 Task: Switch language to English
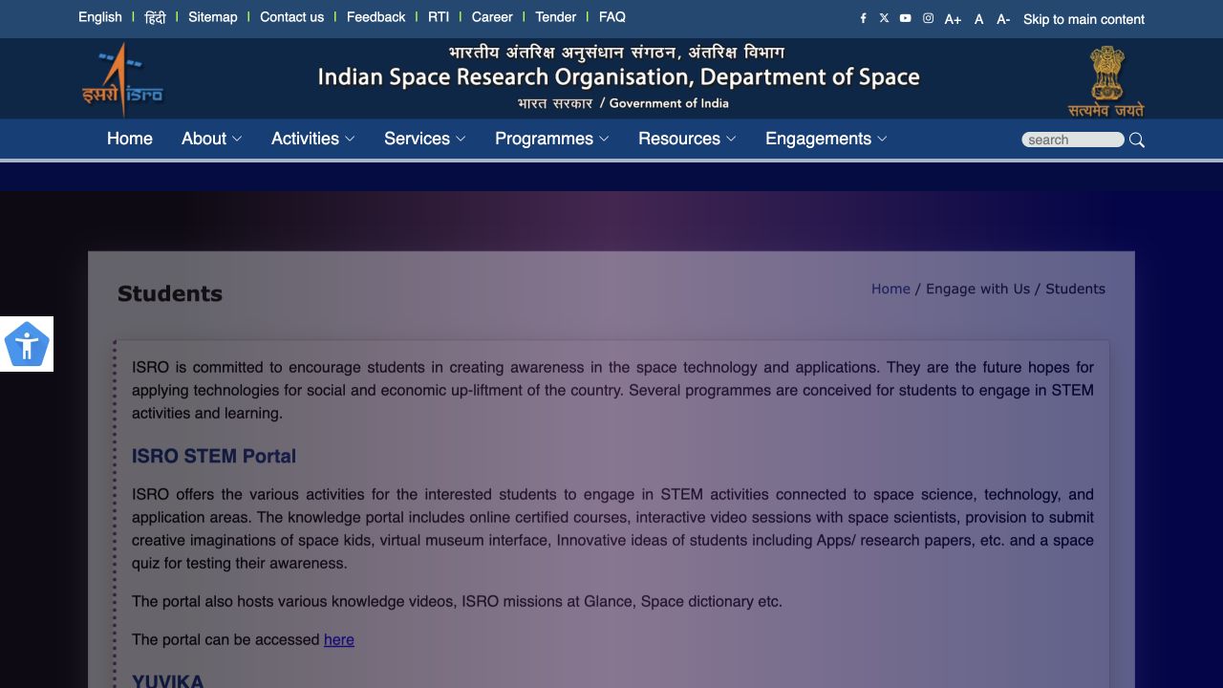click(x=100, y=17)
